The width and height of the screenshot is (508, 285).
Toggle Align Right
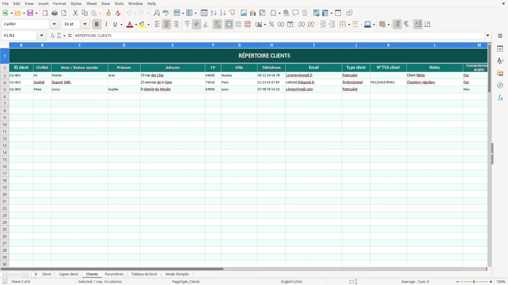176,24
